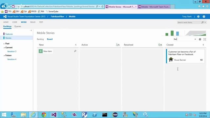The image size is (210, 118).
Task: Close the Mobile Stories browser tab
Action: coord(136,7)
